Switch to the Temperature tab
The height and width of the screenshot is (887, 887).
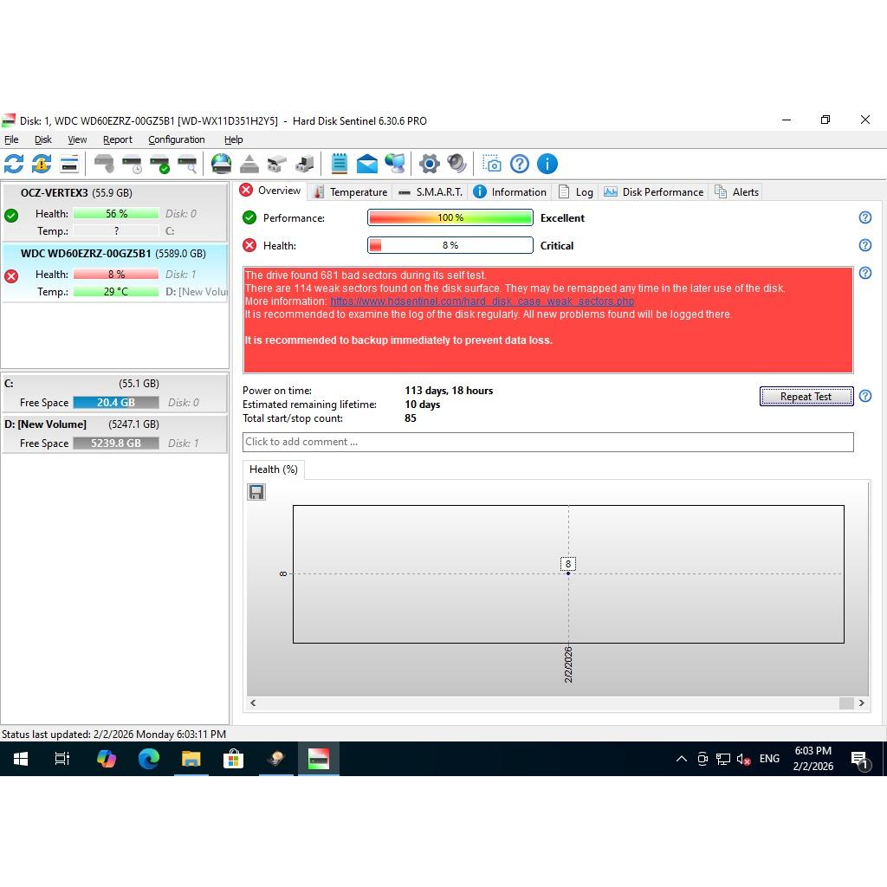pyautogui.click(x=350, y=192)
